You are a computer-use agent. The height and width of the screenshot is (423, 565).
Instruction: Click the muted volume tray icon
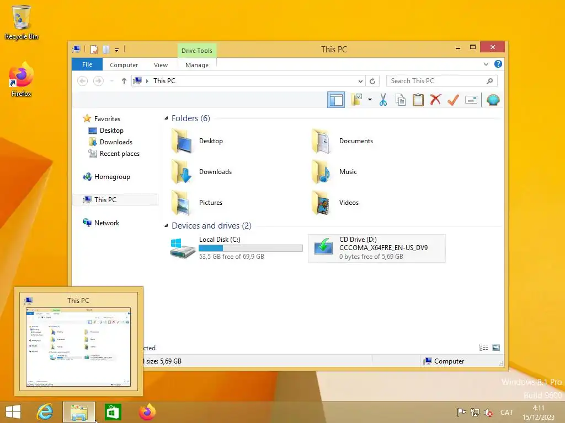(x=488, y=412)
